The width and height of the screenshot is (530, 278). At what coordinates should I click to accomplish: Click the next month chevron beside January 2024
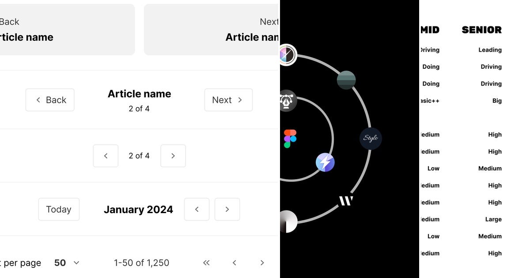227,209
